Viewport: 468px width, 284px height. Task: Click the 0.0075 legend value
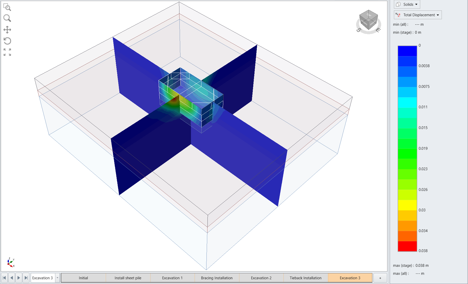click(424, 87)
